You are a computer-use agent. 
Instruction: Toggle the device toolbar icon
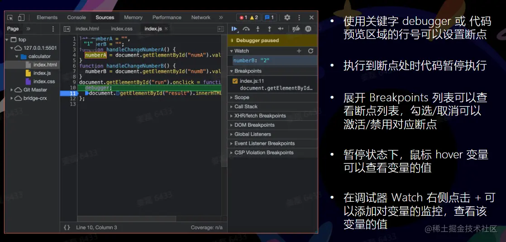point(21,18)
